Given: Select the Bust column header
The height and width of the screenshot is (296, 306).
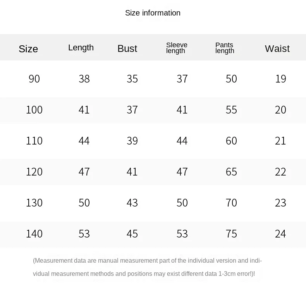Looking at the screenshot, I should click(127, 48).
